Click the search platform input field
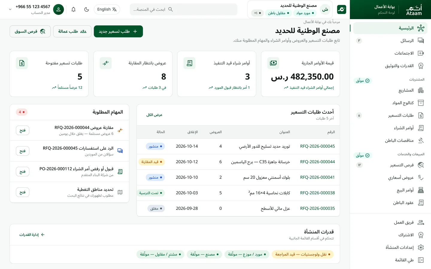 [x=183, y=9]
